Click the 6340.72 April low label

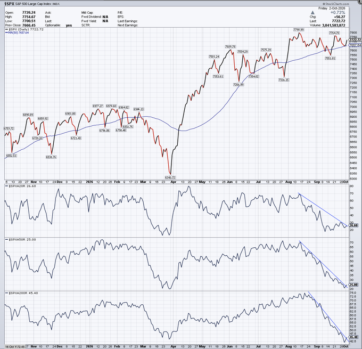tap(170, 177)
